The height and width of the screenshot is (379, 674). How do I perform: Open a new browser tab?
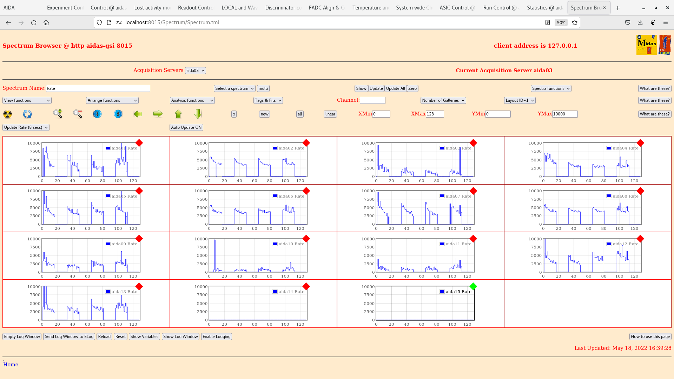point(618,8)
